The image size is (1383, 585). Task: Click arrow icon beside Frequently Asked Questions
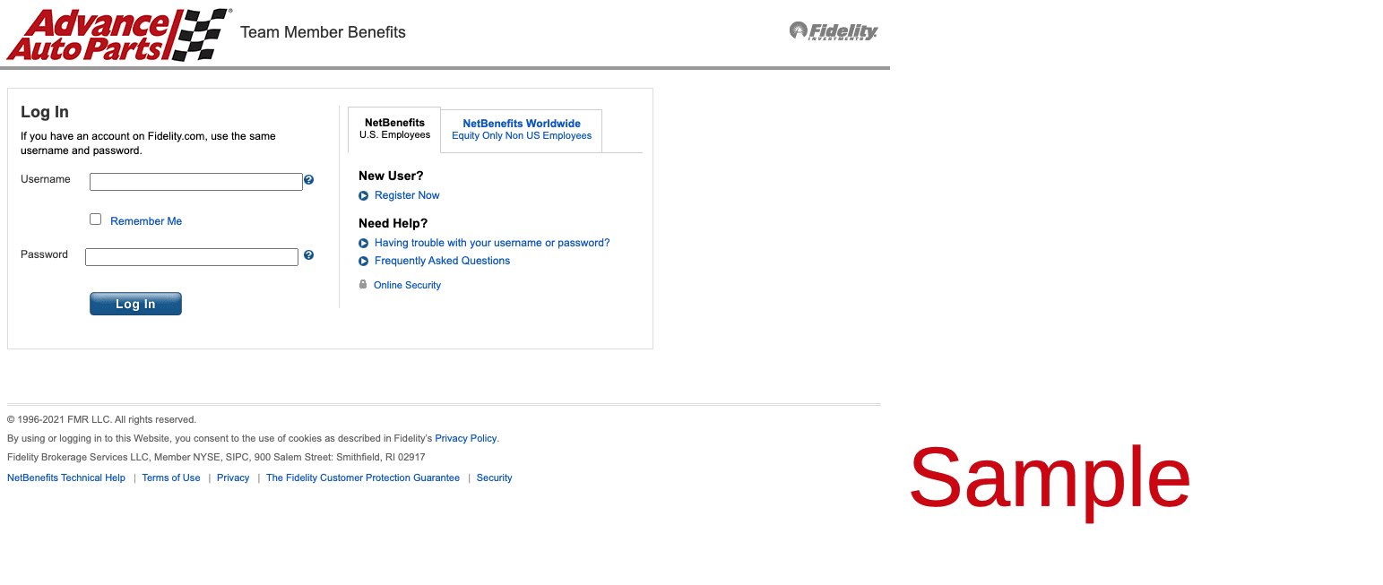click(364, 261)
